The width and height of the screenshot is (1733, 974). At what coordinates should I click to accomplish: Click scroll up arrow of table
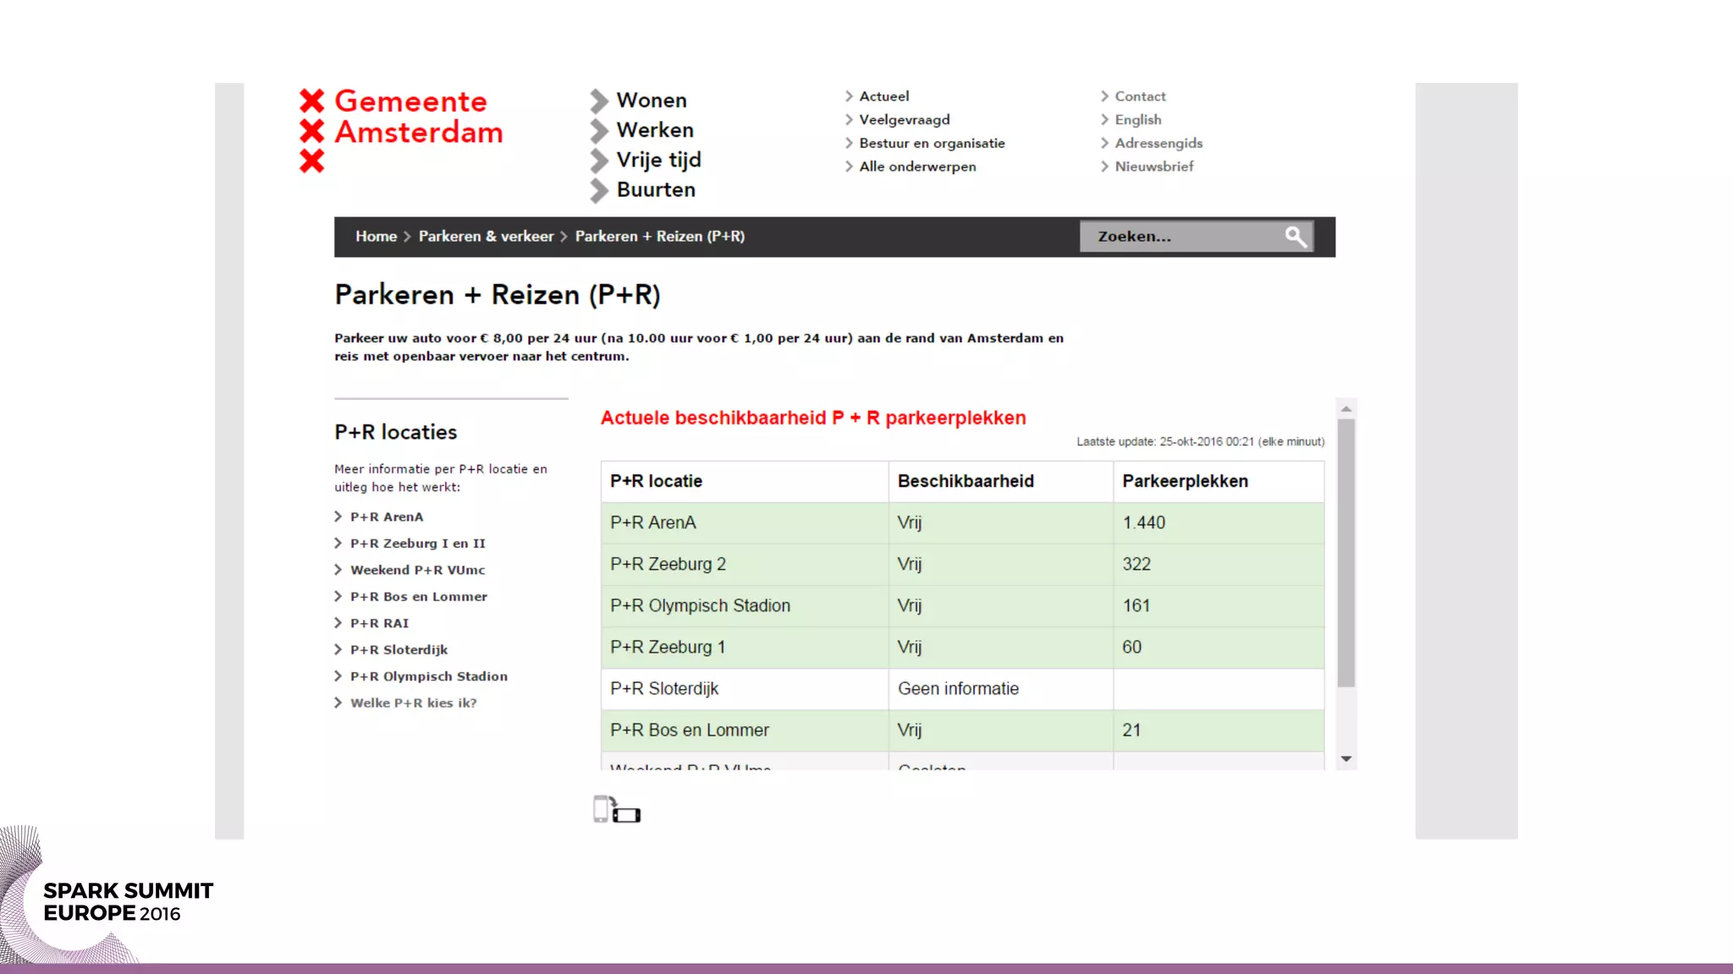pos(1346,409)
